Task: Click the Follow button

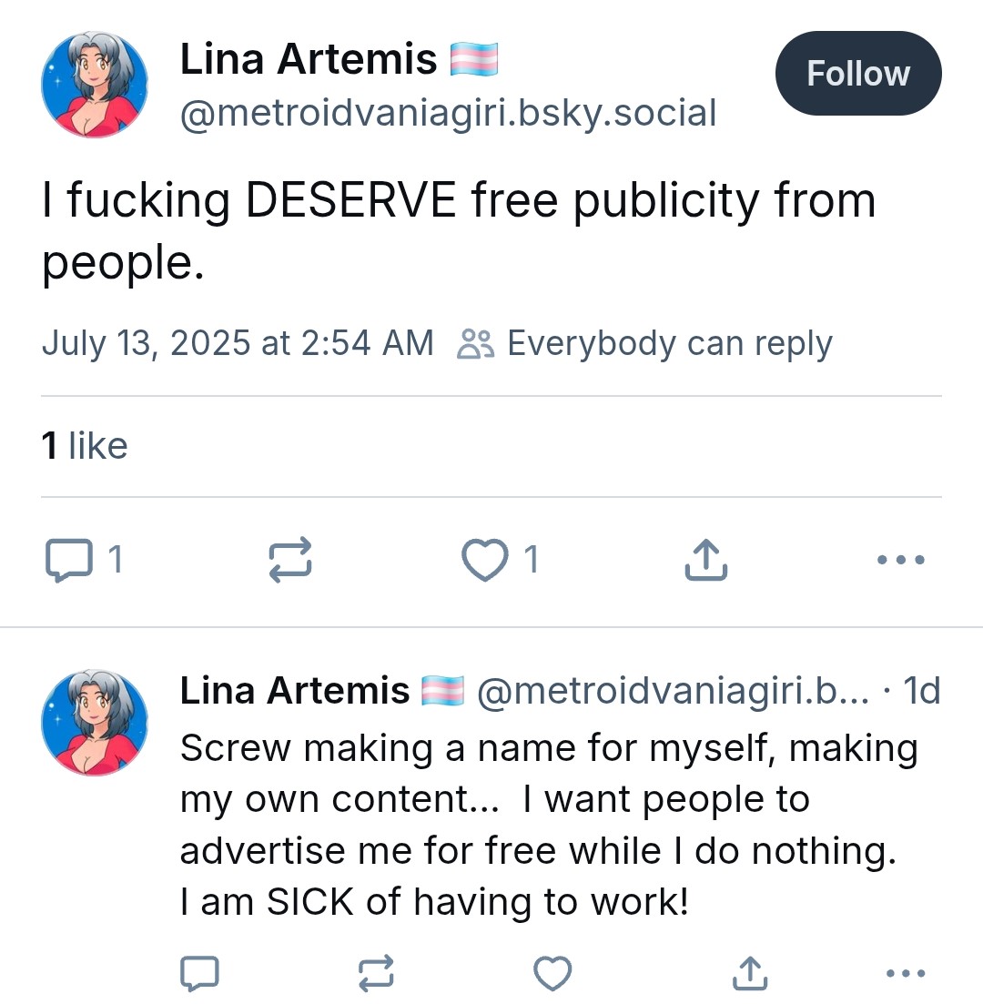Action: point(857,74)
